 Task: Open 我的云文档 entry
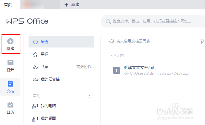[x=61, y=79]
